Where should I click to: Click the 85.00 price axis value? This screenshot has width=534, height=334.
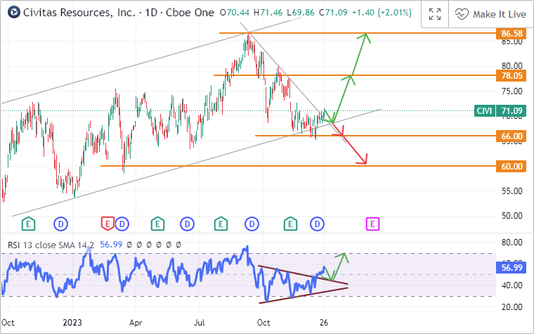click(x=512, y=41)
